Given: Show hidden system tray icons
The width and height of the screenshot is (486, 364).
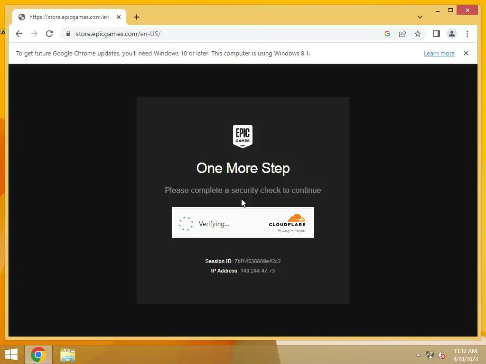Looking at the screenshot, I should (x=418, y=355).
